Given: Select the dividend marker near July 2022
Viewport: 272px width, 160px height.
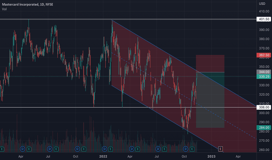Looking at the screenshot, I should pos(158,149).
